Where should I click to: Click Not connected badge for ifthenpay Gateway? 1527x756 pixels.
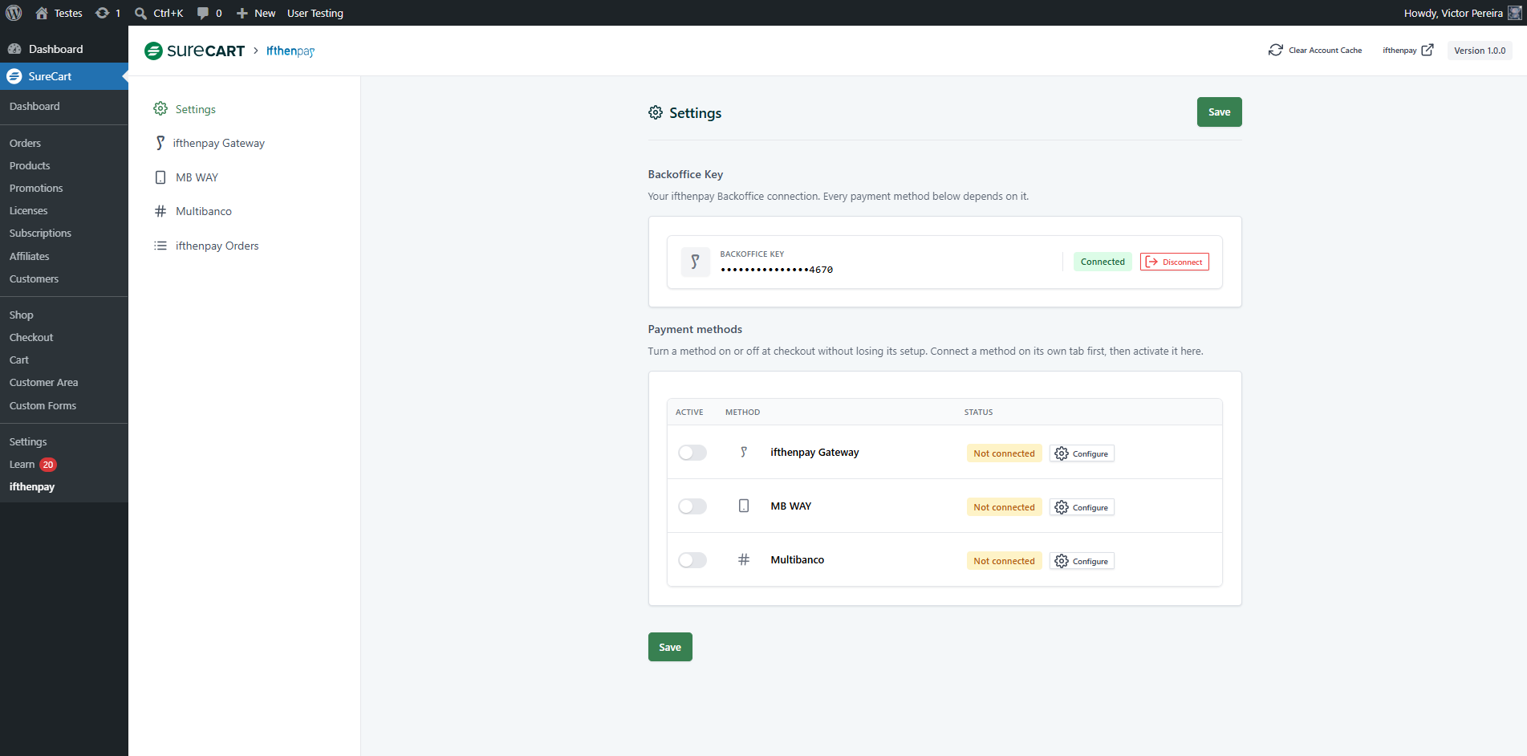1004,453
